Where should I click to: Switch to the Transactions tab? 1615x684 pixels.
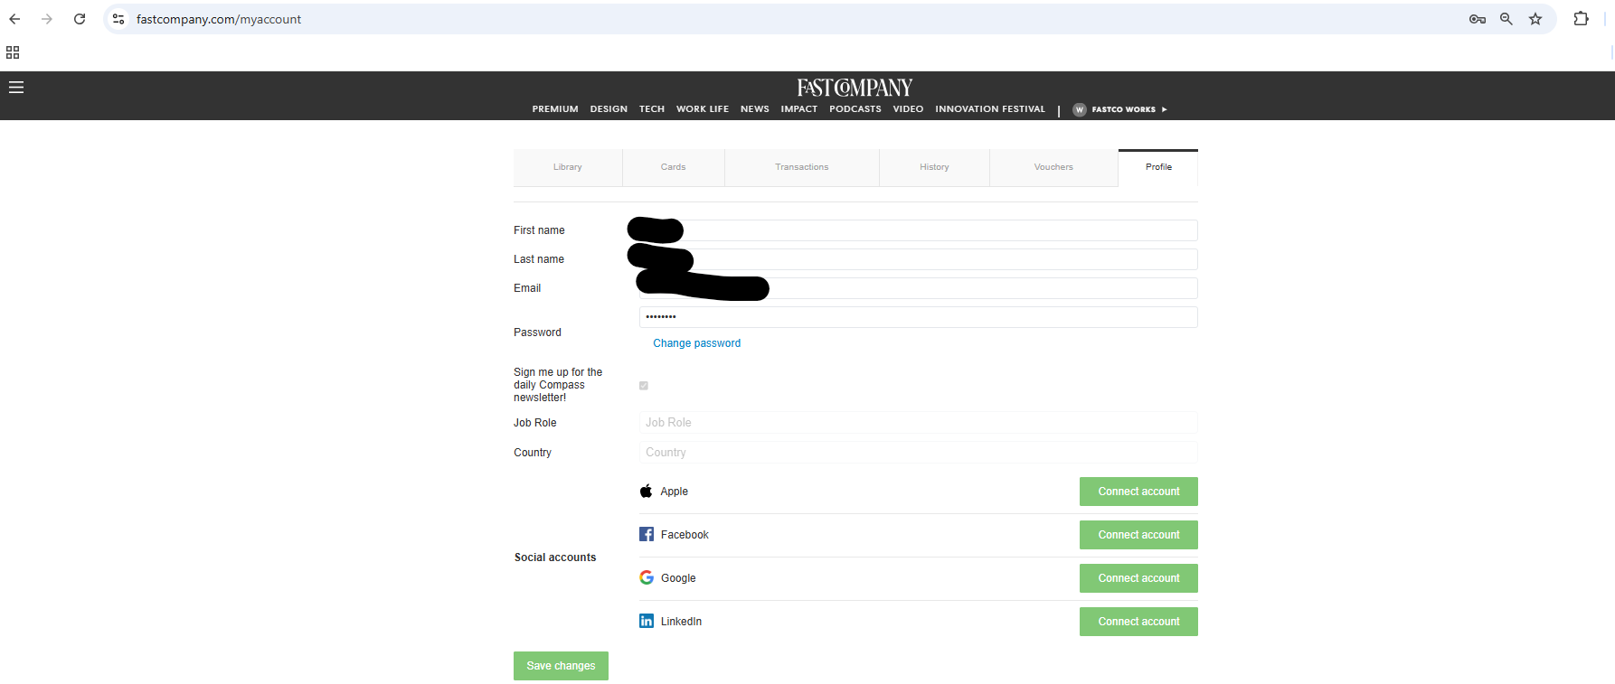(801, 167)
